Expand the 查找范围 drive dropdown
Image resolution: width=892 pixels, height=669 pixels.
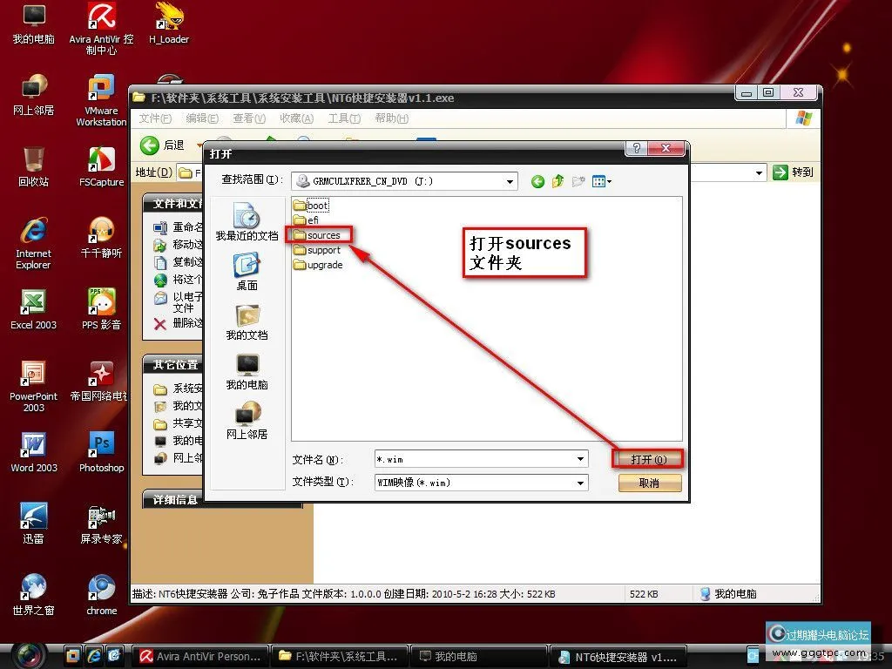(510, 181)
